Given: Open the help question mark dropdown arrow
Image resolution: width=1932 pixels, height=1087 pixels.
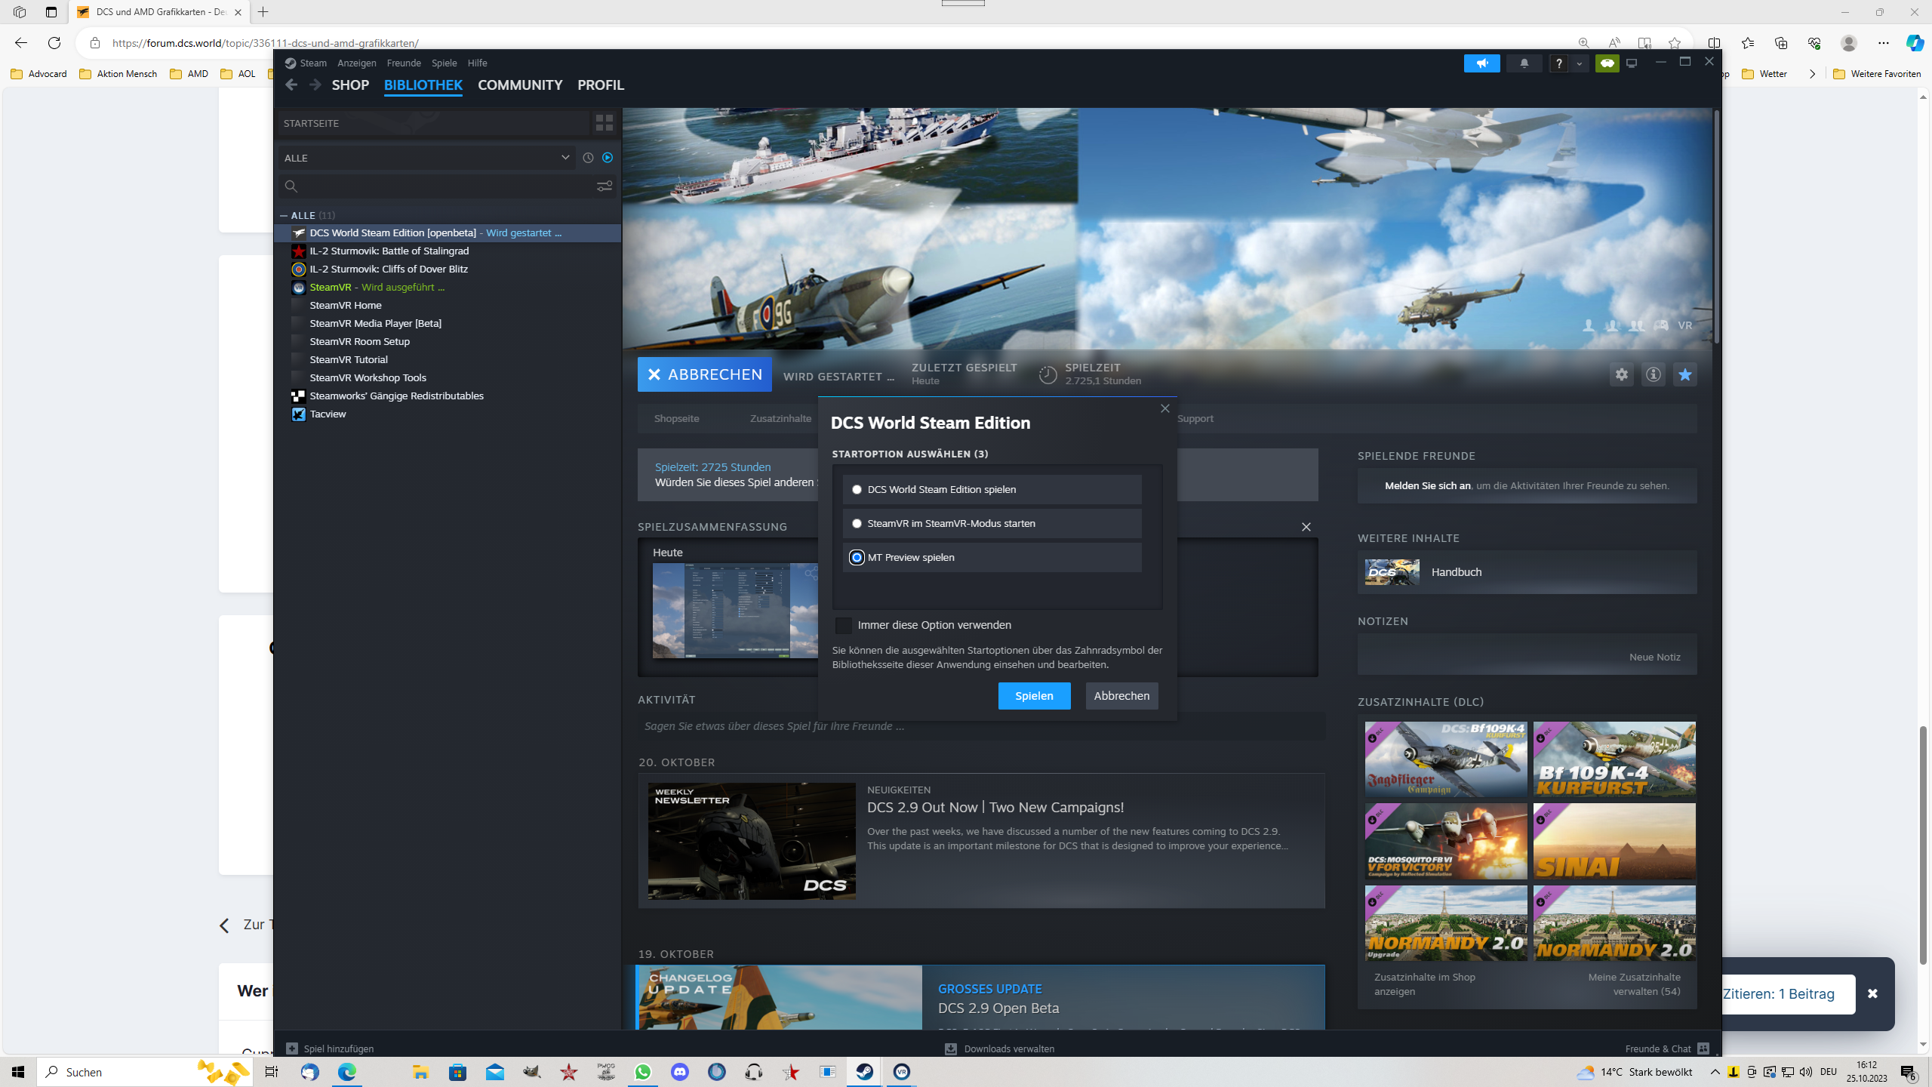Looking at the screenshot, I should click(x=1579, y=63).
